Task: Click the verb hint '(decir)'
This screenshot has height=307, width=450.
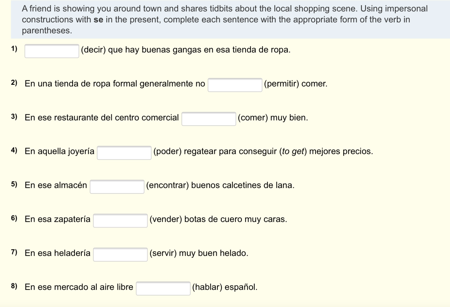Action: 93,50
